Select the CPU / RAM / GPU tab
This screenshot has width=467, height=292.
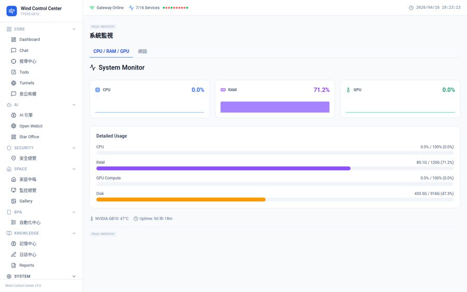[111, 51]
